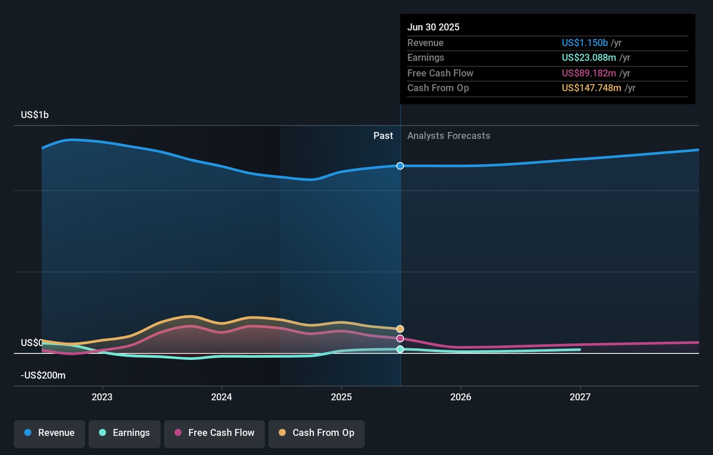Select the "Analysts Forecasts" label

pyautogui.click(x=449, y=136)
